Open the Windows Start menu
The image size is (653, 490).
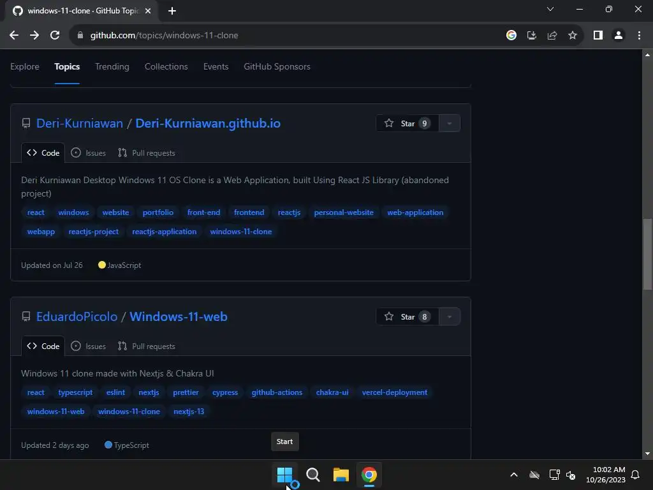pos(285,475)
